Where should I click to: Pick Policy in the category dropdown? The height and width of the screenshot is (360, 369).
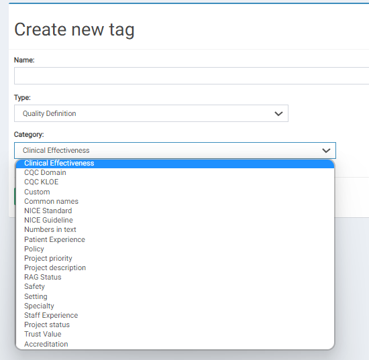pos(175,249)
